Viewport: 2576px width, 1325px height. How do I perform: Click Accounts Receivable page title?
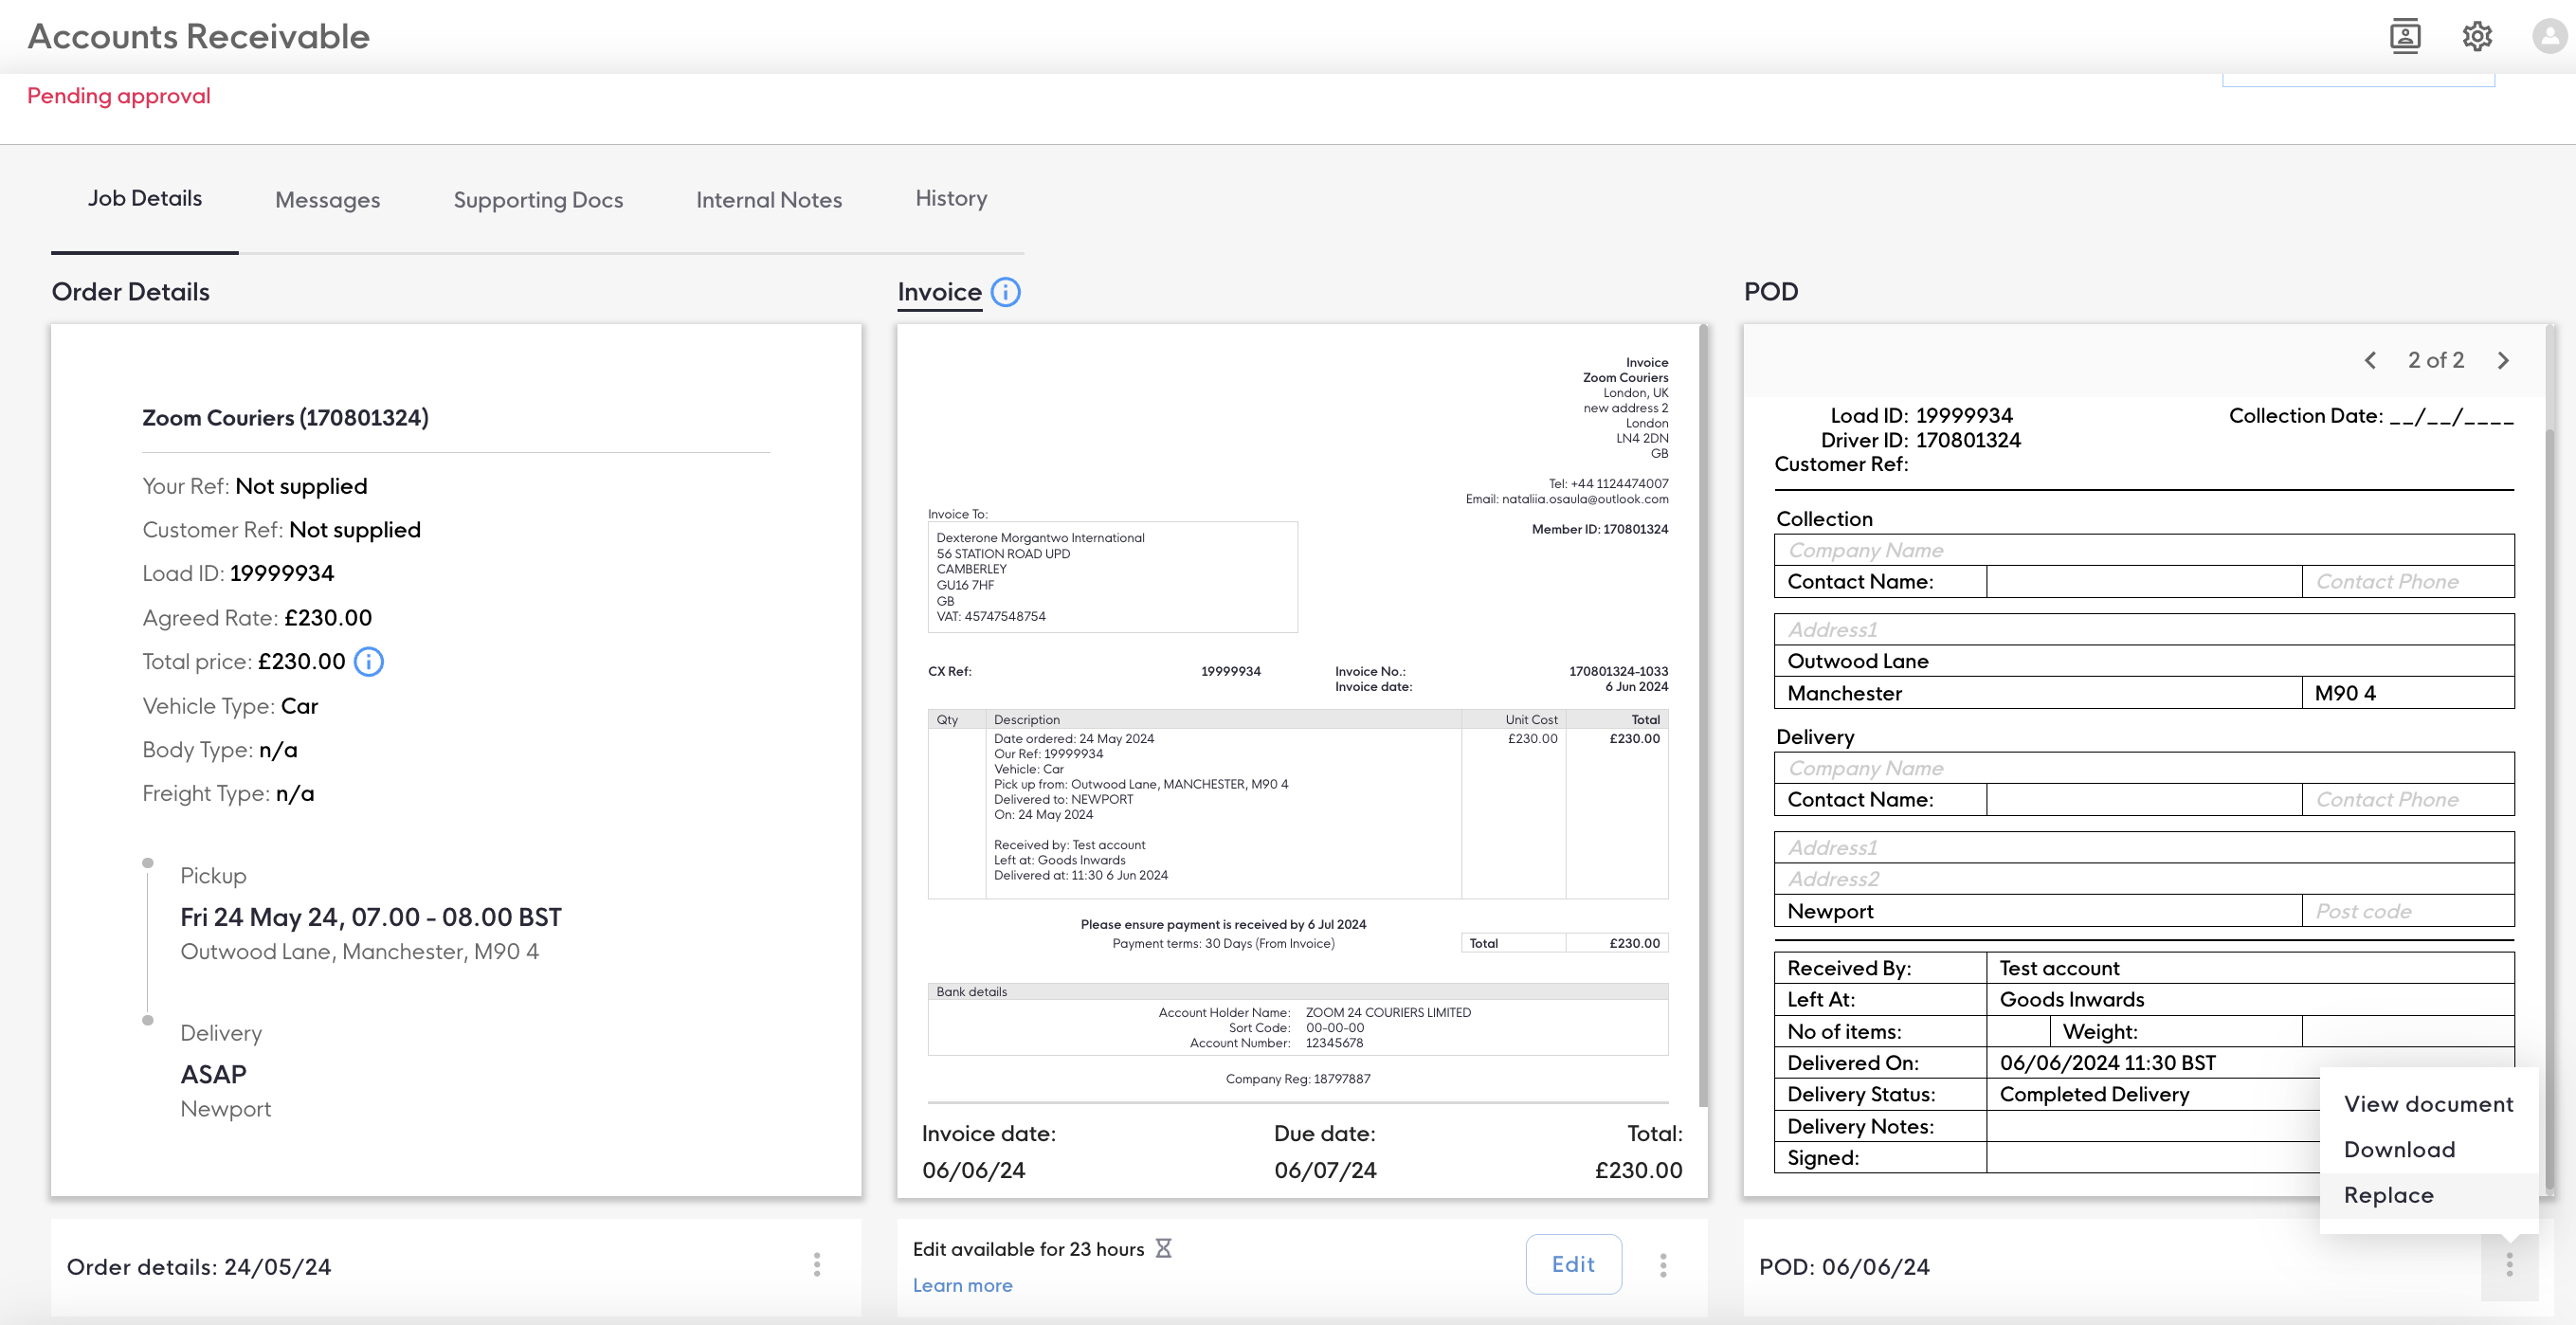click(198, 36)
